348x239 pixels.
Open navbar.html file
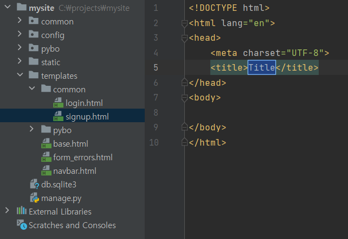pos(75,171)
